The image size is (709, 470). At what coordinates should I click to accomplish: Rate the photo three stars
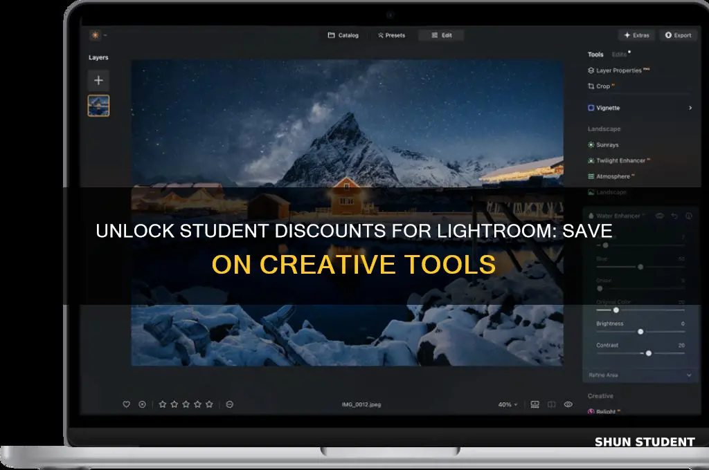[x=186, y=404]
